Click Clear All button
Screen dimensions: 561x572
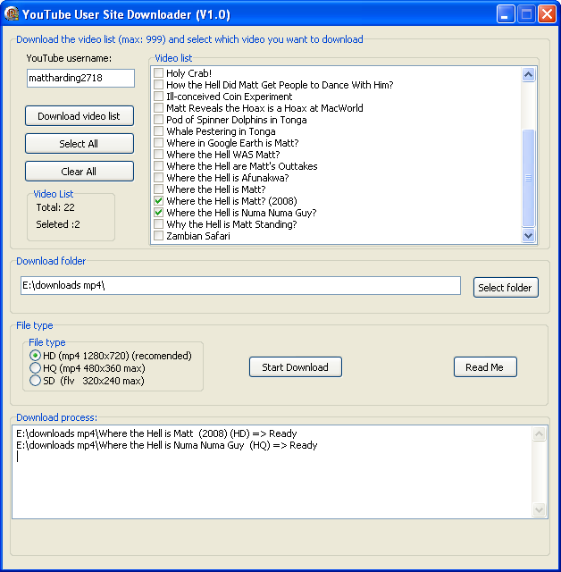[80, 172]
